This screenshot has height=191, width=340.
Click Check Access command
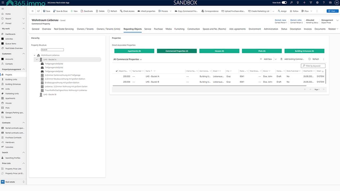(127, 11)
